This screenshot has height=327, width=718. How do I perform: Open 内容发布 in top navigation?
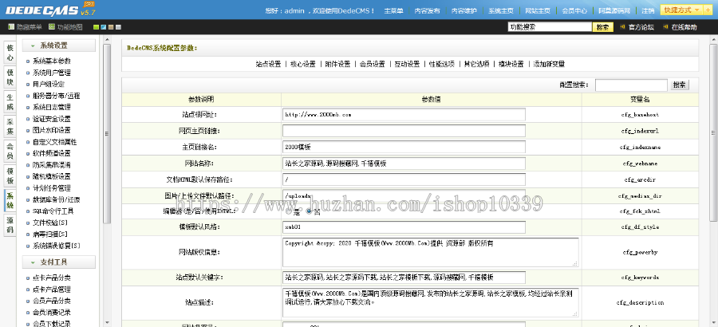[428, 10]
